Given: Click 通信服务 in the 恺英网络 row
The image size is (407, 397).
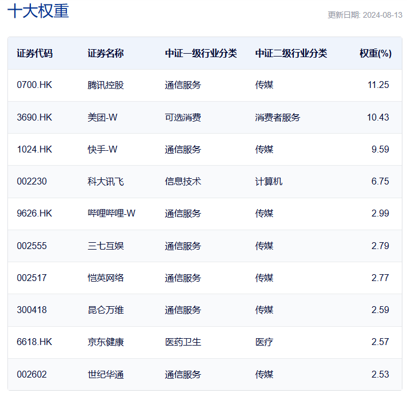Looking at the screenshot, I should click(183, 278).
